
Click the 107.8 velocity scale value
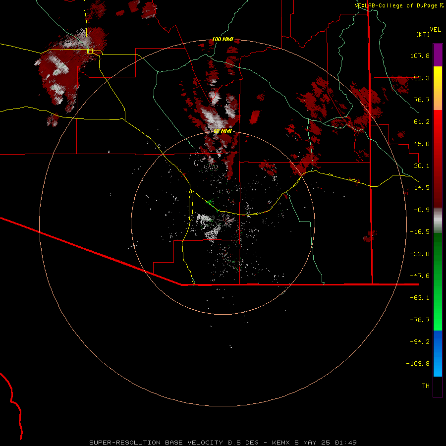click(420, 56)
